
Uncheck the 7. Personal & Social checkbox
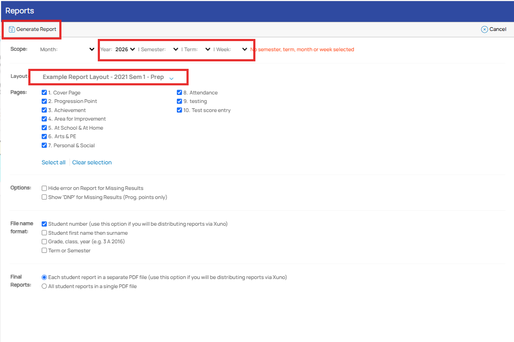[44, 145]
